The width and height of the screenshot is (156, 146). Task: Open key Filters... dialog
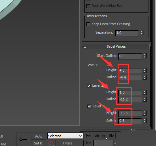pyautogui.click(x=70, y=143)
